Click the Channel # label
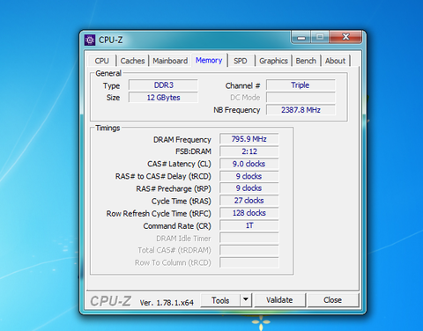The width and height of the screenshot is (423, 331). tap(242, 85)
